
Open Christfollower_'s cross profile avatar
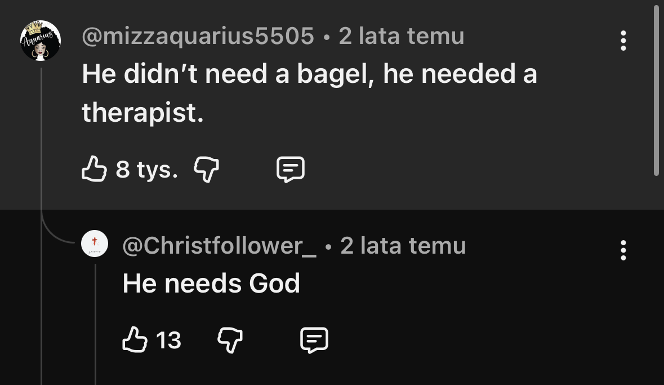pyautogui.click(x=95, y=244)
